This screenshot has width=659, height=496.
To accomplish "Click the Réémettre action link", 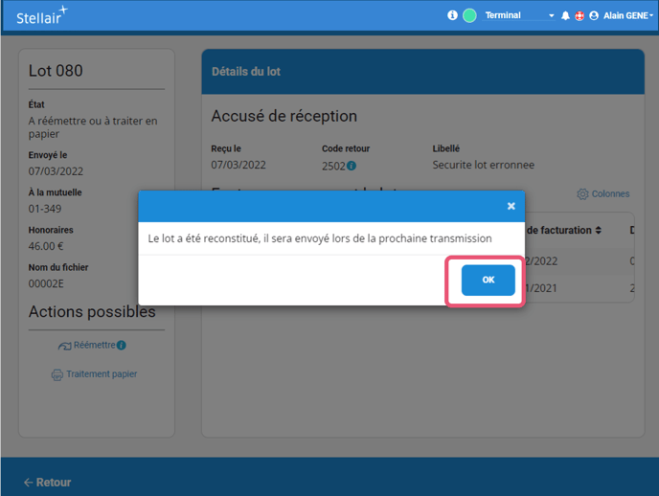I will [x=94, y=346].
